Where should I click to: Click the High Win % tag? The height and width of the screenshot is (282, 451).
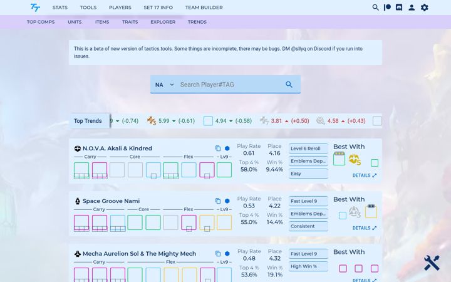tap(308, 266)
